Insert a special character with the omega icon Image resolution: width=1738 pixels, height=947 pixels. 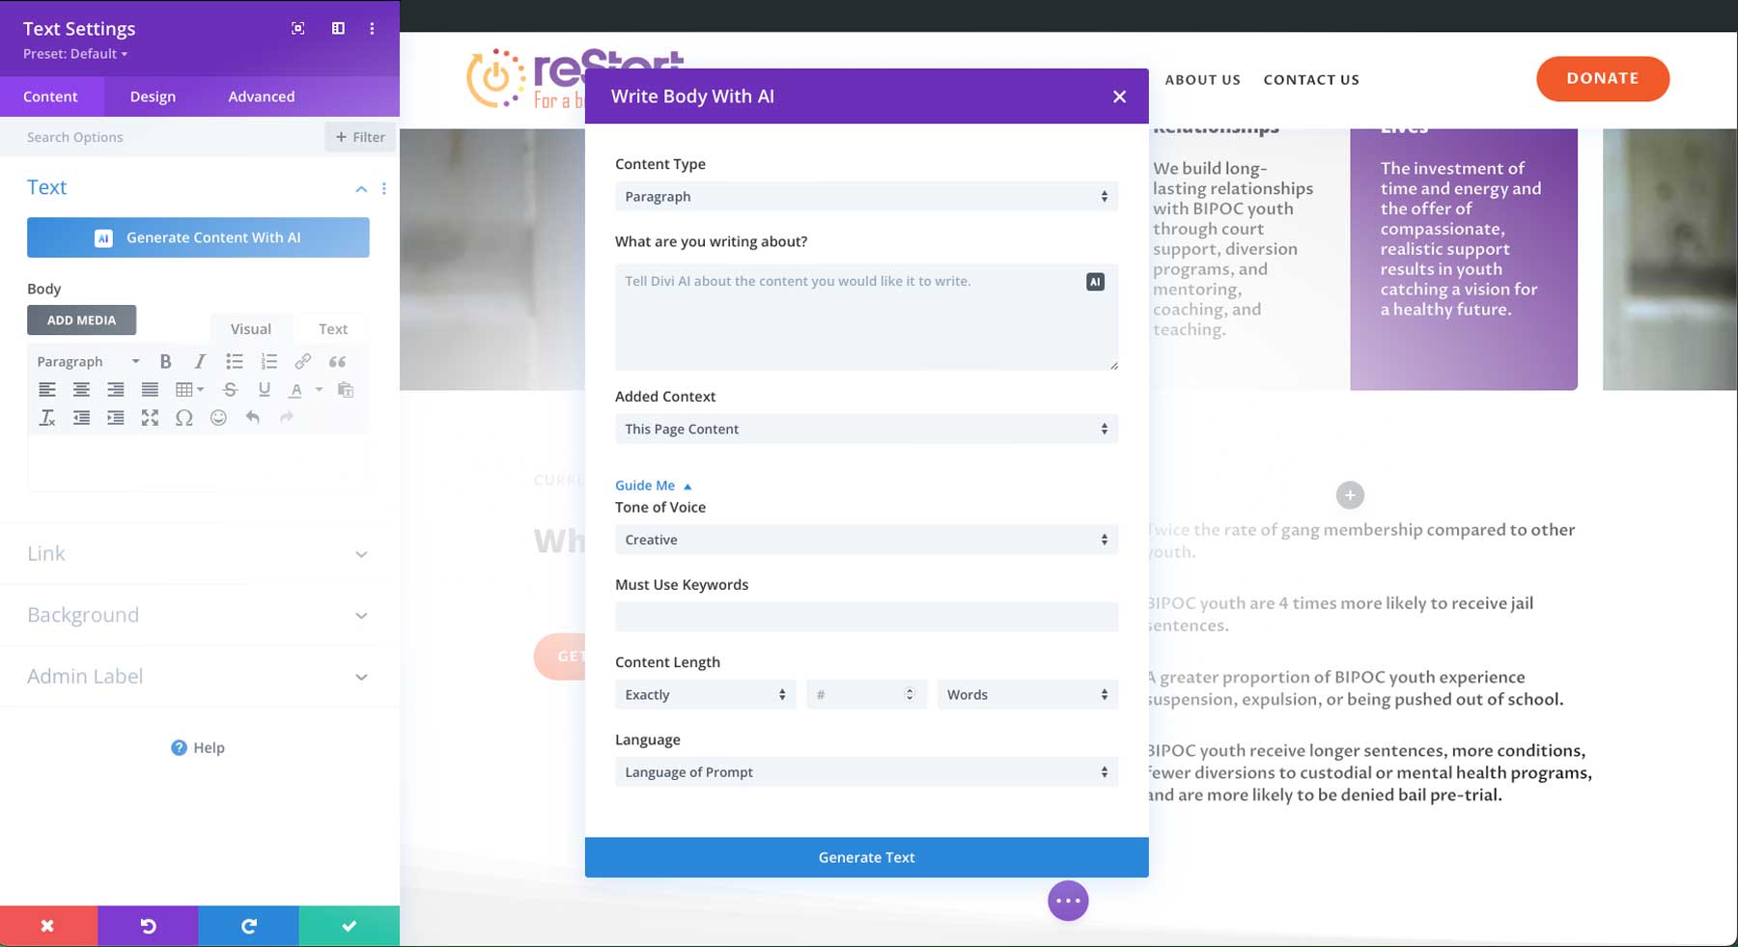[184, 418]
